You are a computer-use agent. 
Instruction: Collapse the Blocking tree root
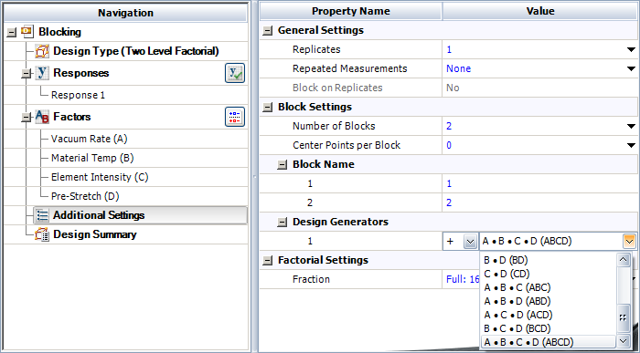click(11, 32)
